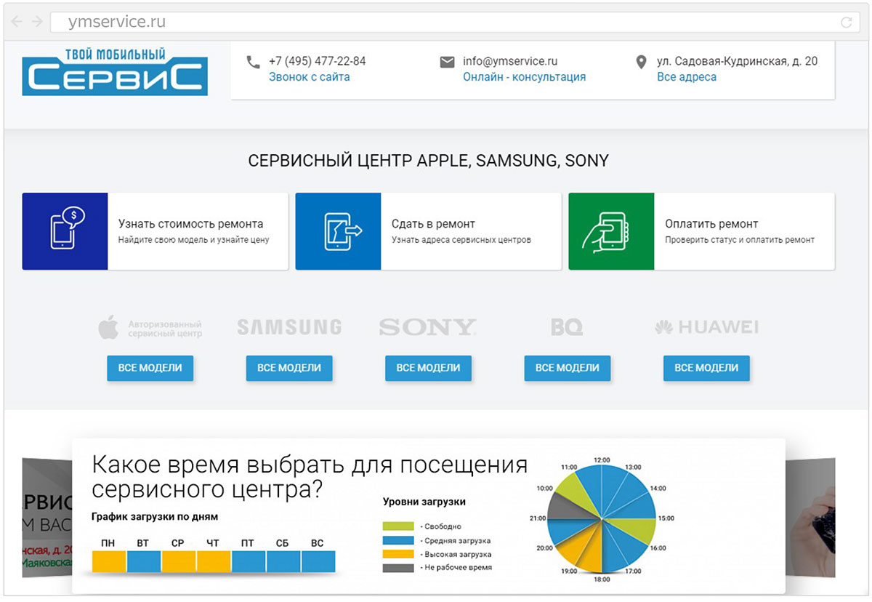Open the Звонок с сайта link
Screen dimensions: 872x602
309,76
